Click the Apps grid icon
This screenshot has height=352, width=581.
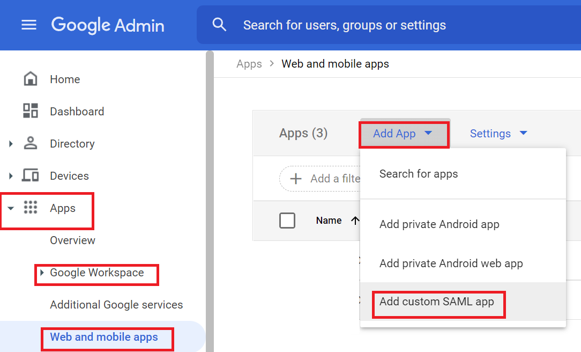tap(31, 207)
